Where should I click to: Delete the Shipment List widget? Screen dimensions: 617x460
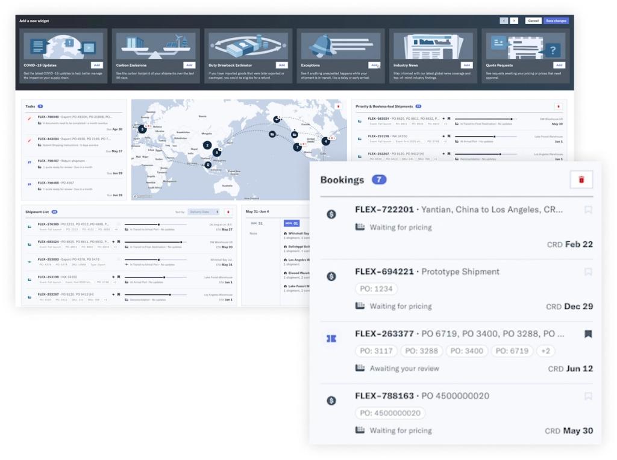click(228, 213)
